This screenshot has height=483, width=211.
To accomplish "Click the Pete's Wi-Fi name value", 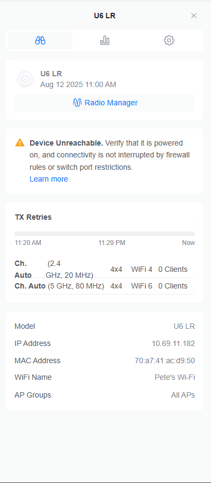I will click(x=174, y=377).
